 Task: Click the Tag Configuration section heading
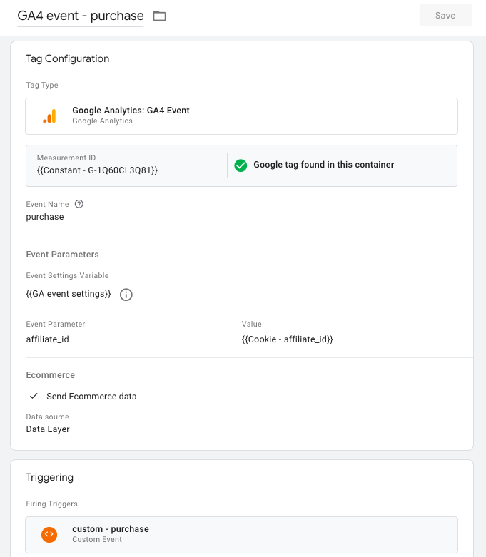pyautogui.click(x=68, y=58)
